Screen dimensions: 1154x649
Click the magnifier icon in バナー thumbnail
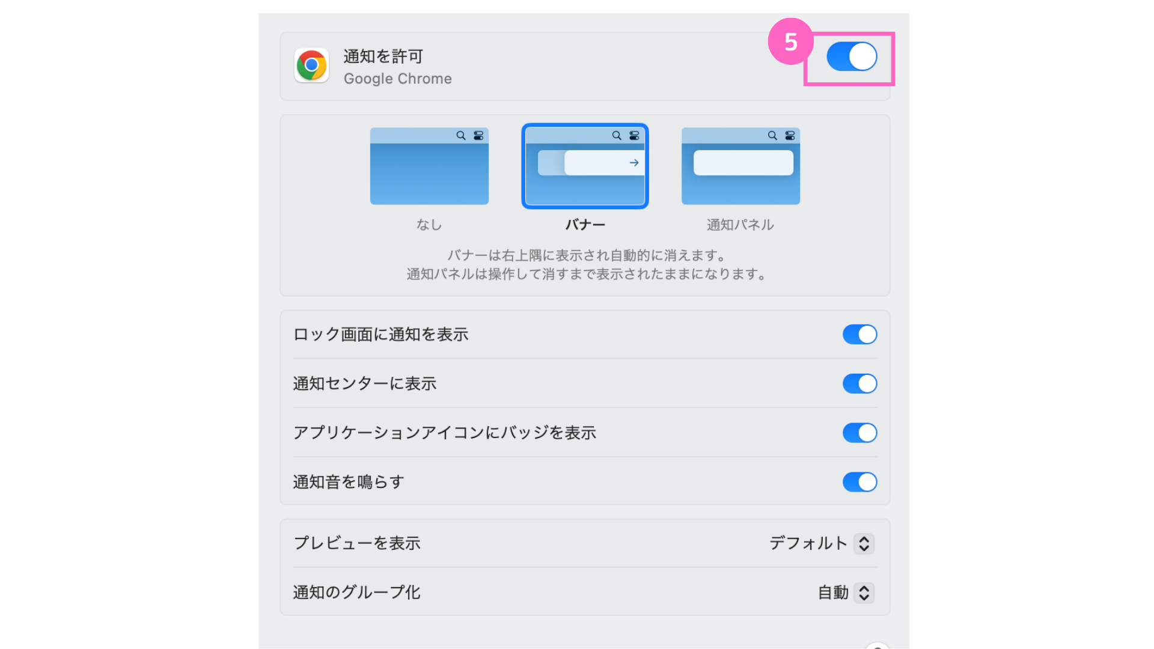click(x=617, y=136)
